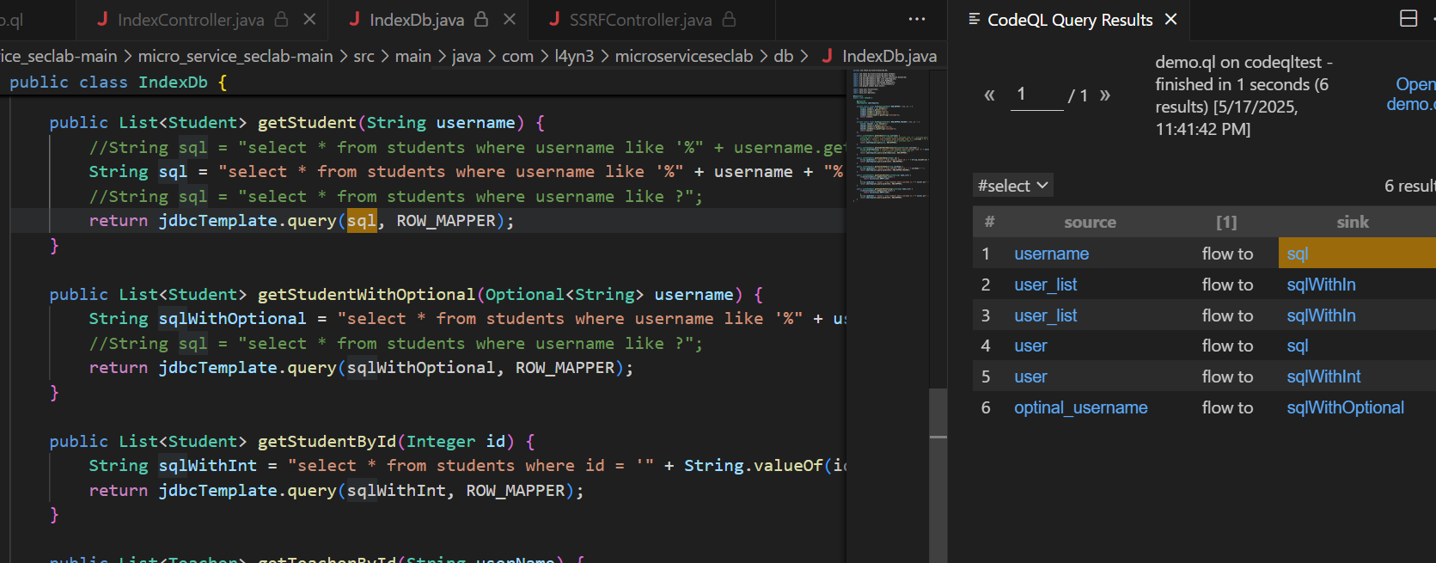Click the code minimap preview
The width and height of the screenshot is (1436, 563).
(890, 135)
